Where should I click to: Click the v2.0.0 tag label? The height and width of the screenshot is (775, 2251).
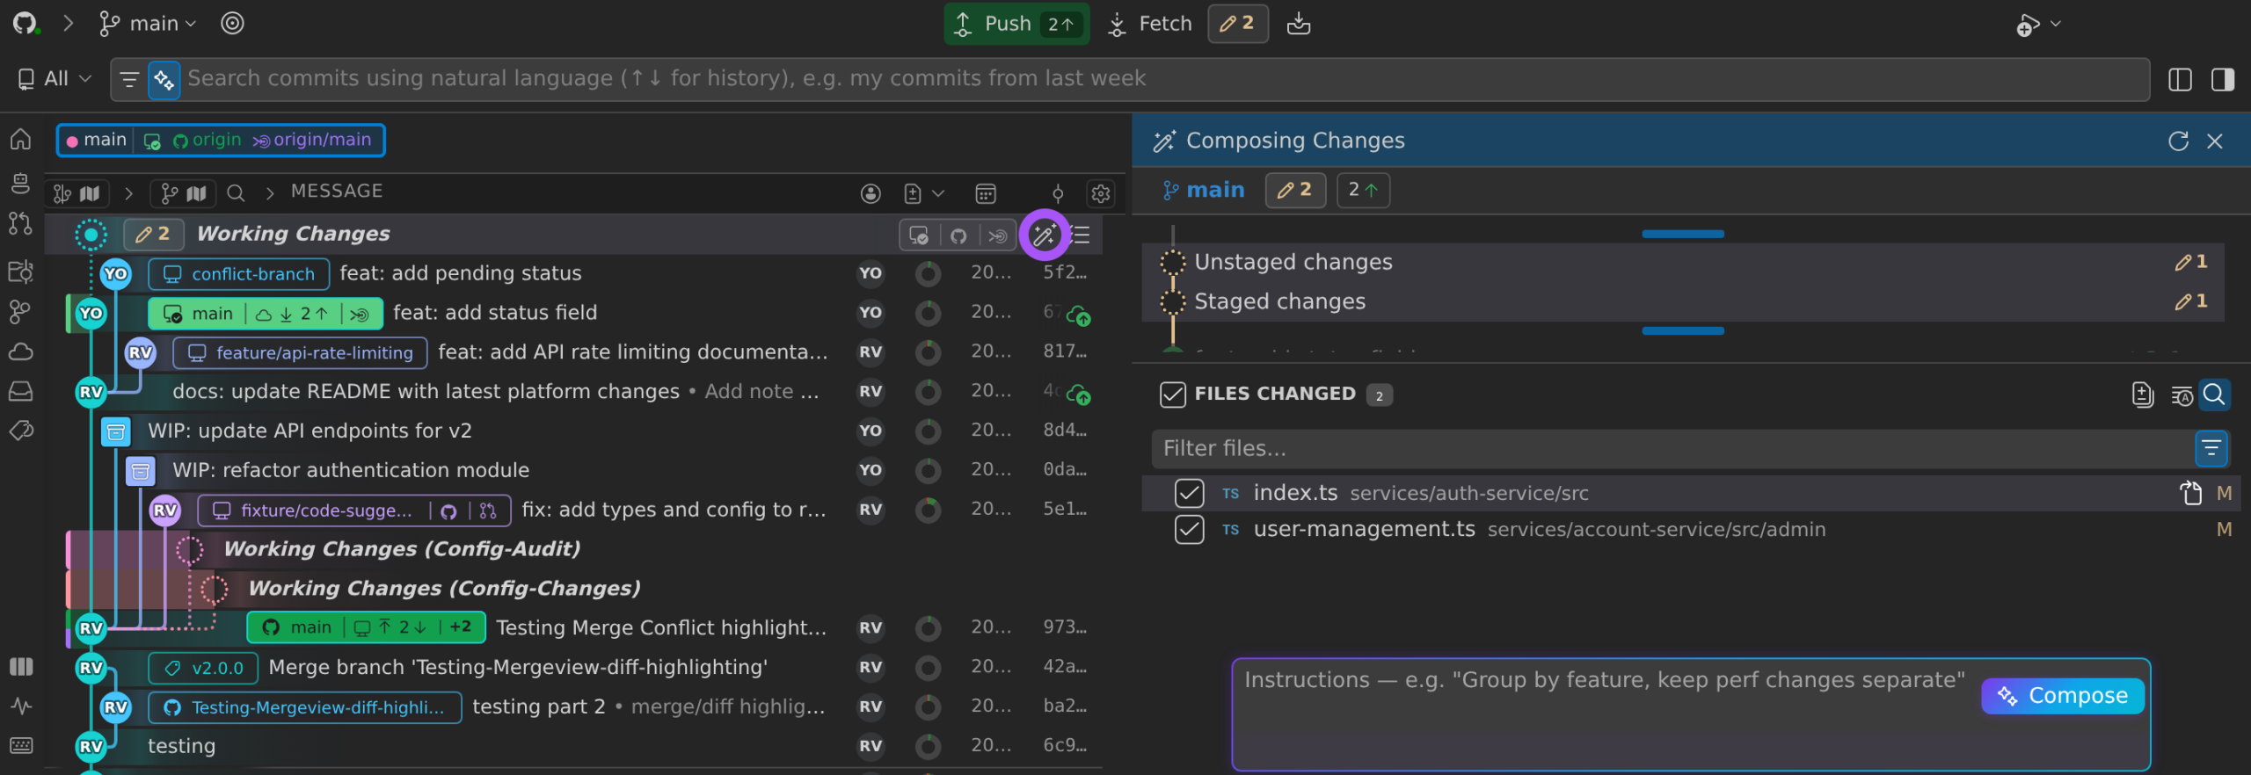tap(203, 668)
